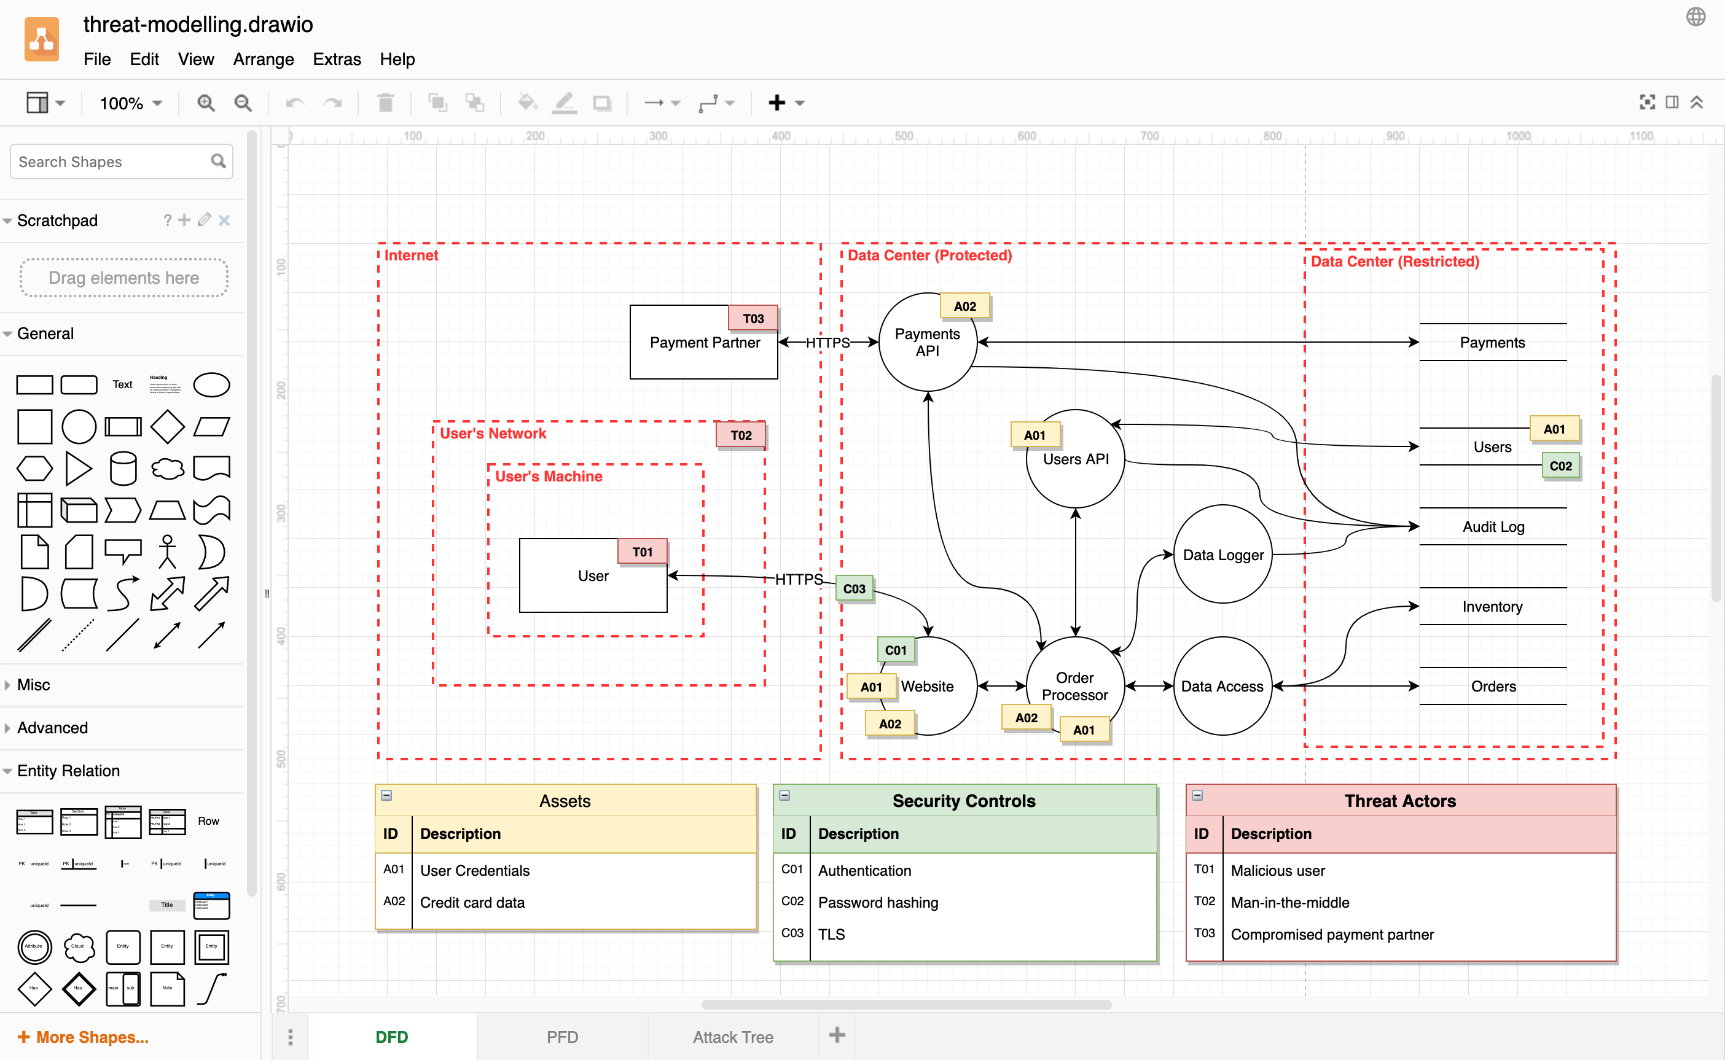Select the Delete tool in the toolbar
1725x1060 pixels.
[x=385, y=103]
